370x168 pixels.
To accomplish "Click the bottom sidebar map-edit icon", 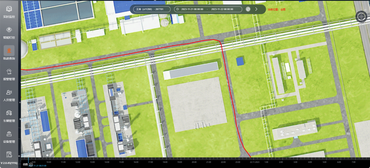I will coord(9,154).
